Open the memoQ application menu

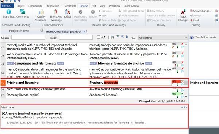pos(7,6)
